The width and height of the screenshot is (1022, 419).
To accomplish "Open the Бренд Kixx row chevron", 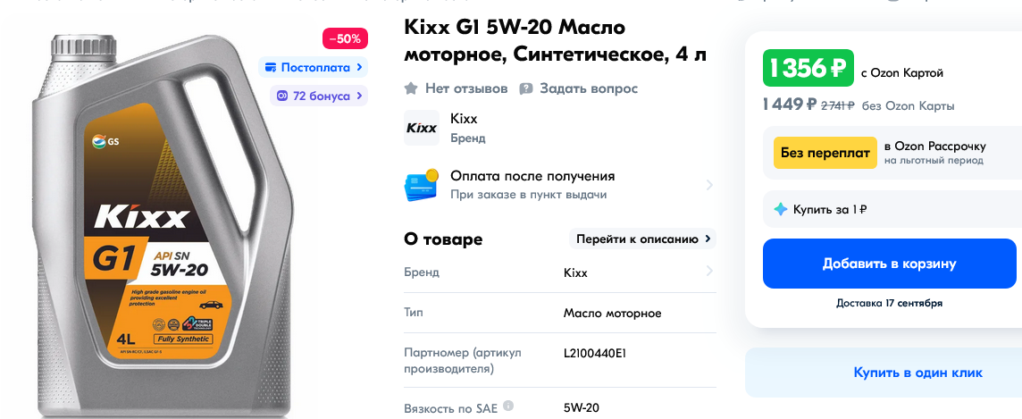I will pyautogui.click(x=709, y=271).
